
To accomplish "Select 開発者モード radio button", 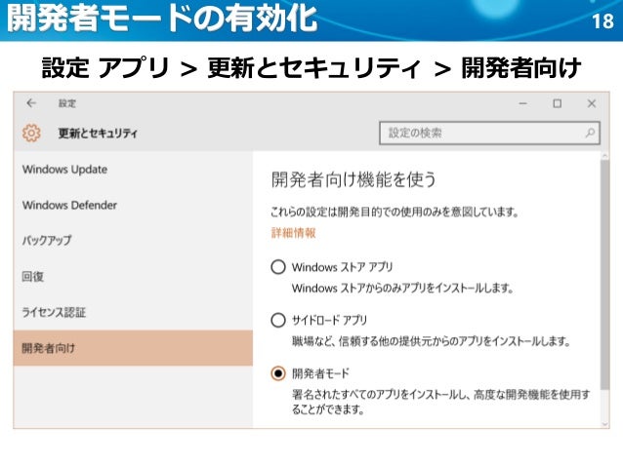I will click(278, 373).
